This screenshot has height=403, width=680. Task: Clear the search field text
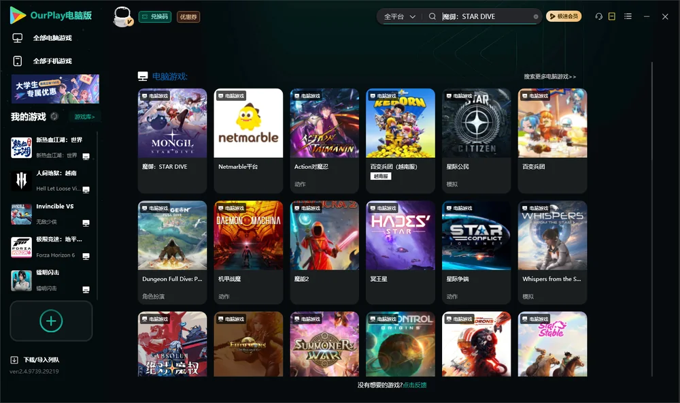tap(536, 16)
